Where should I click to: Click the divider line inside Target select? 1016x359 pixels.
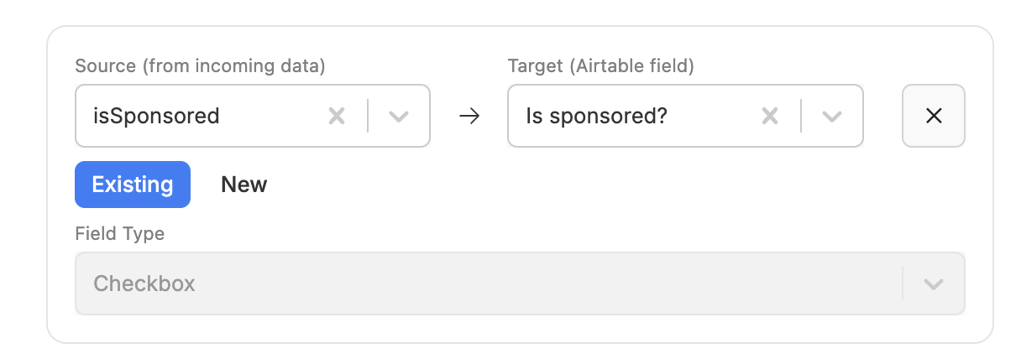[801, 117]
